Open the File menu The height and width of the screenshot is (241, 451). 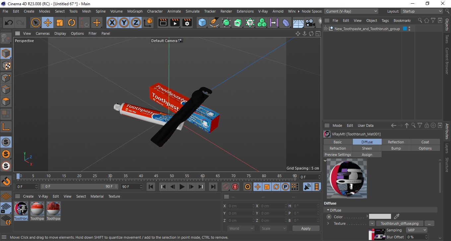point(5,11)
